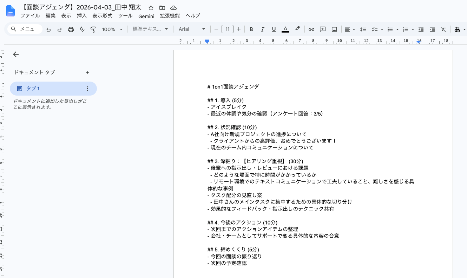Toggle bold formatting

(251, 29)
